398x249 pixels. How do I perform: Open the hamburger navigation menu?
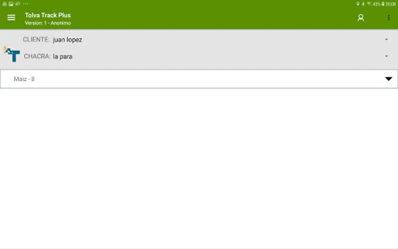[x=11, y=18]
